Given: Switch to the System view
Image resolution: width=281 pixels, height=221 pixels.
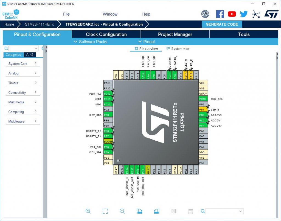Looking at the screenshot, I should (178, 49).
